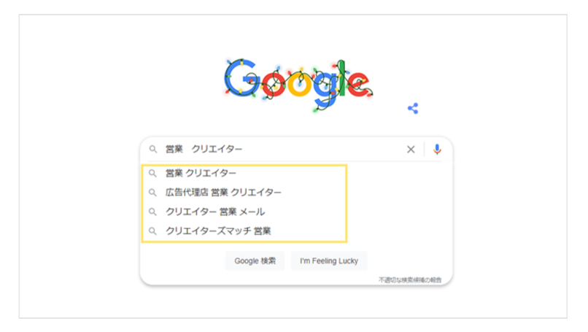Select the suggestion クリエイターズマッチ 営業
588x332 pixels.
218,231
